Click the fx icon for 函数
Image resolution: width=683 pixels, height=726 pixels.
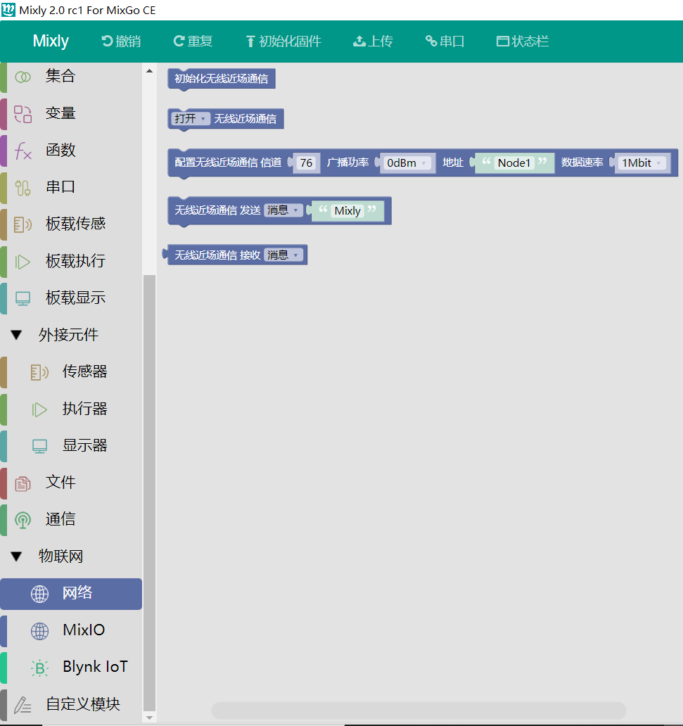(x=23, y=151)
